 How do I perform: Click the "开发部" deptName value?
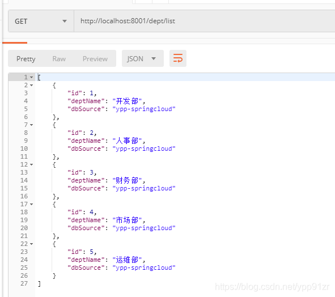127,101
